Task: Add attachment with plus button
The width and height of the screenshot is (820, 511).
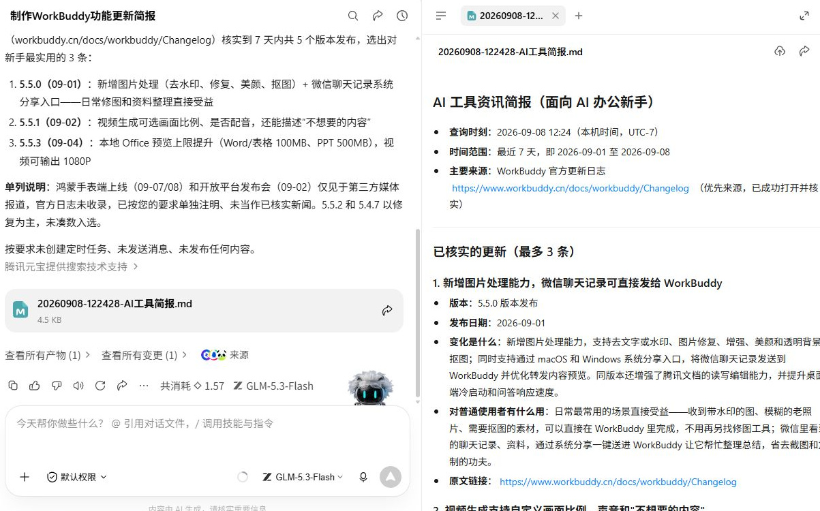Action: point(25,477)
